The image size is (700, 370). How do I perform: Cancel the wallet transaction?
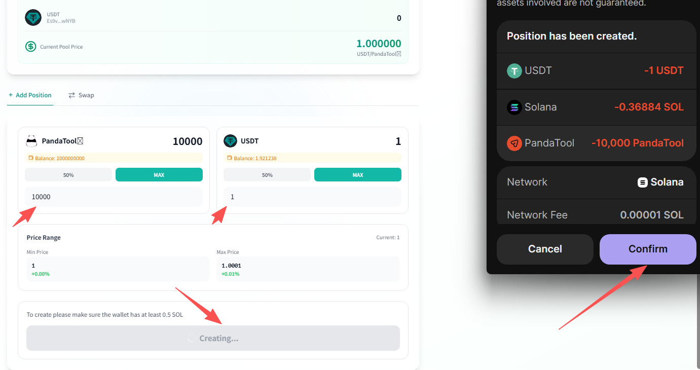[x=545, y=249]
